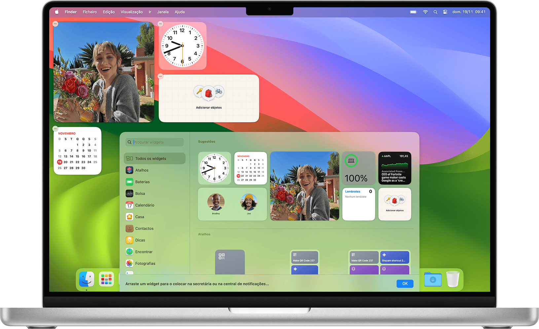Click the battery status icon
Image resolution: width=539 pixels, height=329 pixels.
coord(413,12)
